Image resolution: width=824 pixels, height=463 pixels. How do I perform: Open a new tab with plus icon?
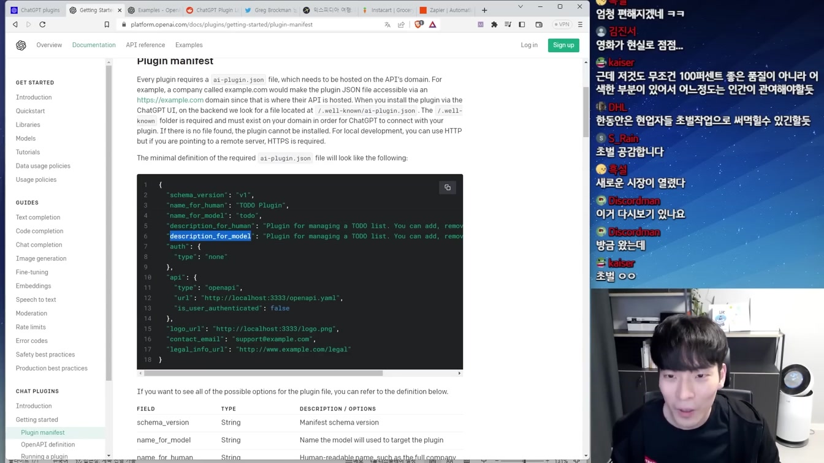coord(484,10)
